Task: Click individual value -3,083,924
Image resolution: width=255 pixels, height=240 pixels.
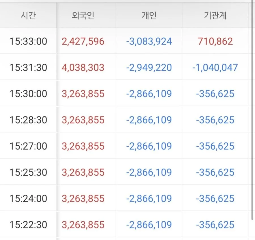Action: coord(149,41)
